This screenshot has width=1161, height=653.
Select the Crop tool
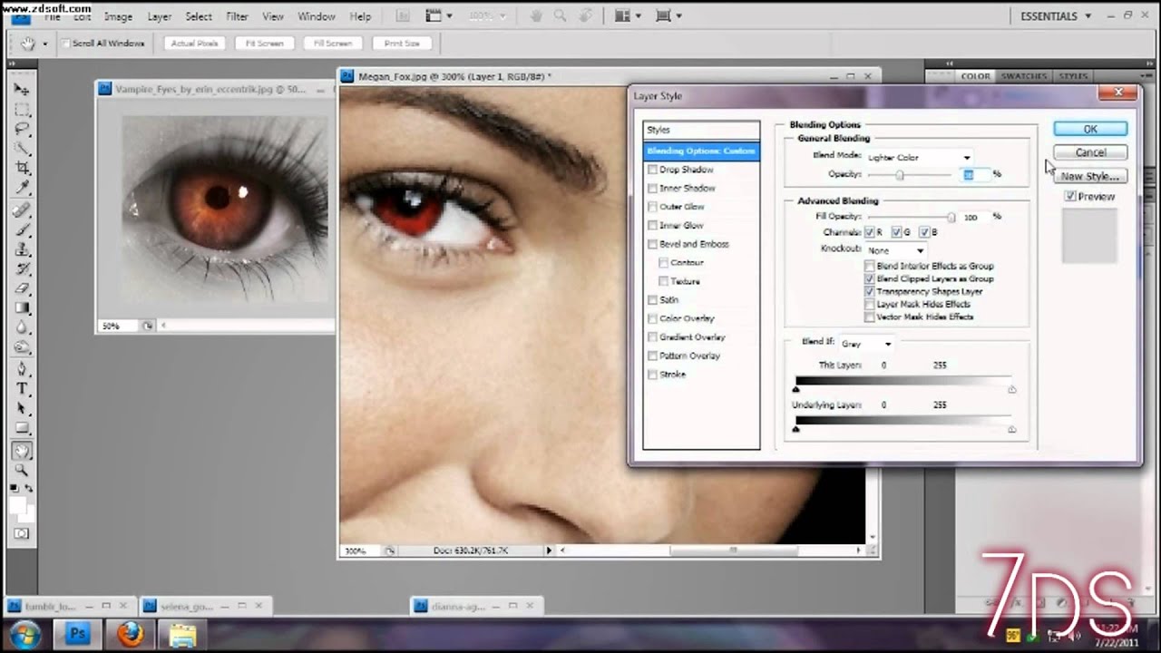point(22,169)
